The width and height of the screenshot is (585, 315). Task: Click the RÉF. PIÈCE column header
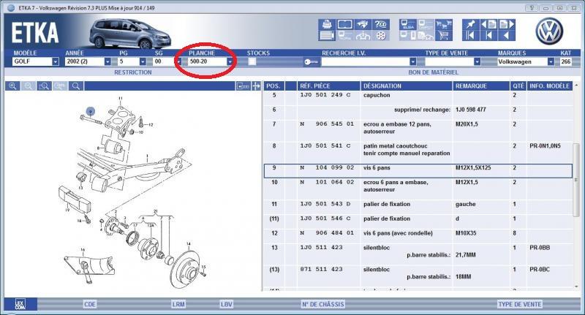click(x=328, y=86)
